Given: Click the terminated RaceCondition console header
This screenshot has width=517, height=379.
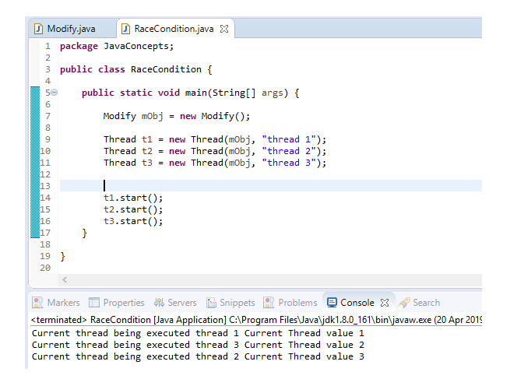Looking at the screenshot, I should point(256,320).
